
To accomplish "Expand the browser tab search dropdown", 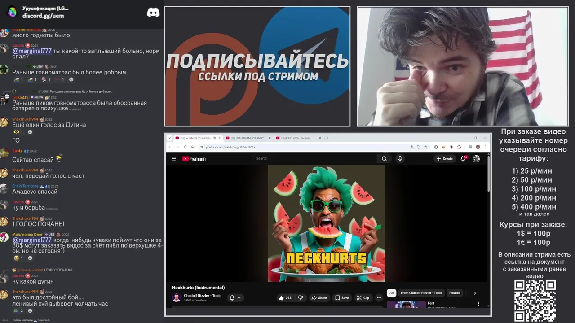I will [170, 138].
